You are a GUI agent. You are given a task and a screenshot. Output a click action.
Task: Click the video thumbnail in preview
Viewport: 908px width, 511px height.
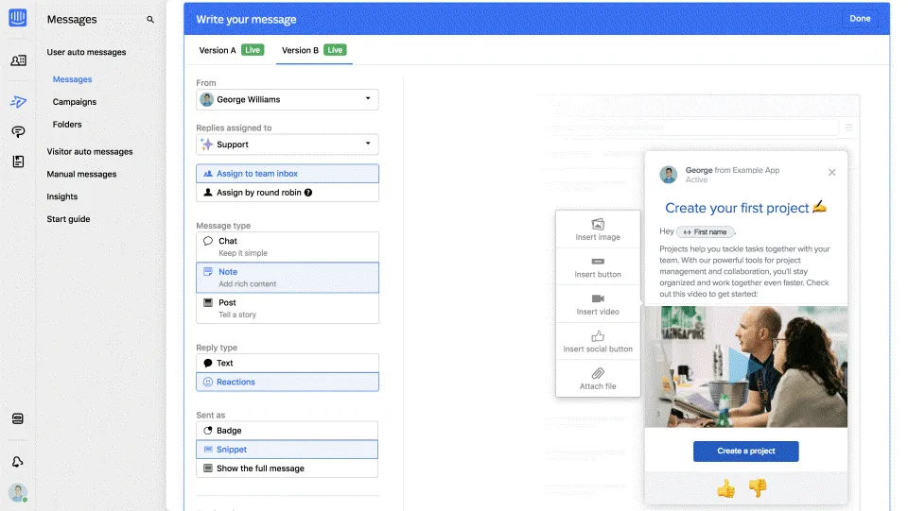pos(746,367)
